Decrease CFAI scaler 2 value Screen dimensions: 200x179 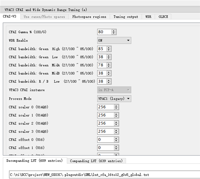pos(116,125)
